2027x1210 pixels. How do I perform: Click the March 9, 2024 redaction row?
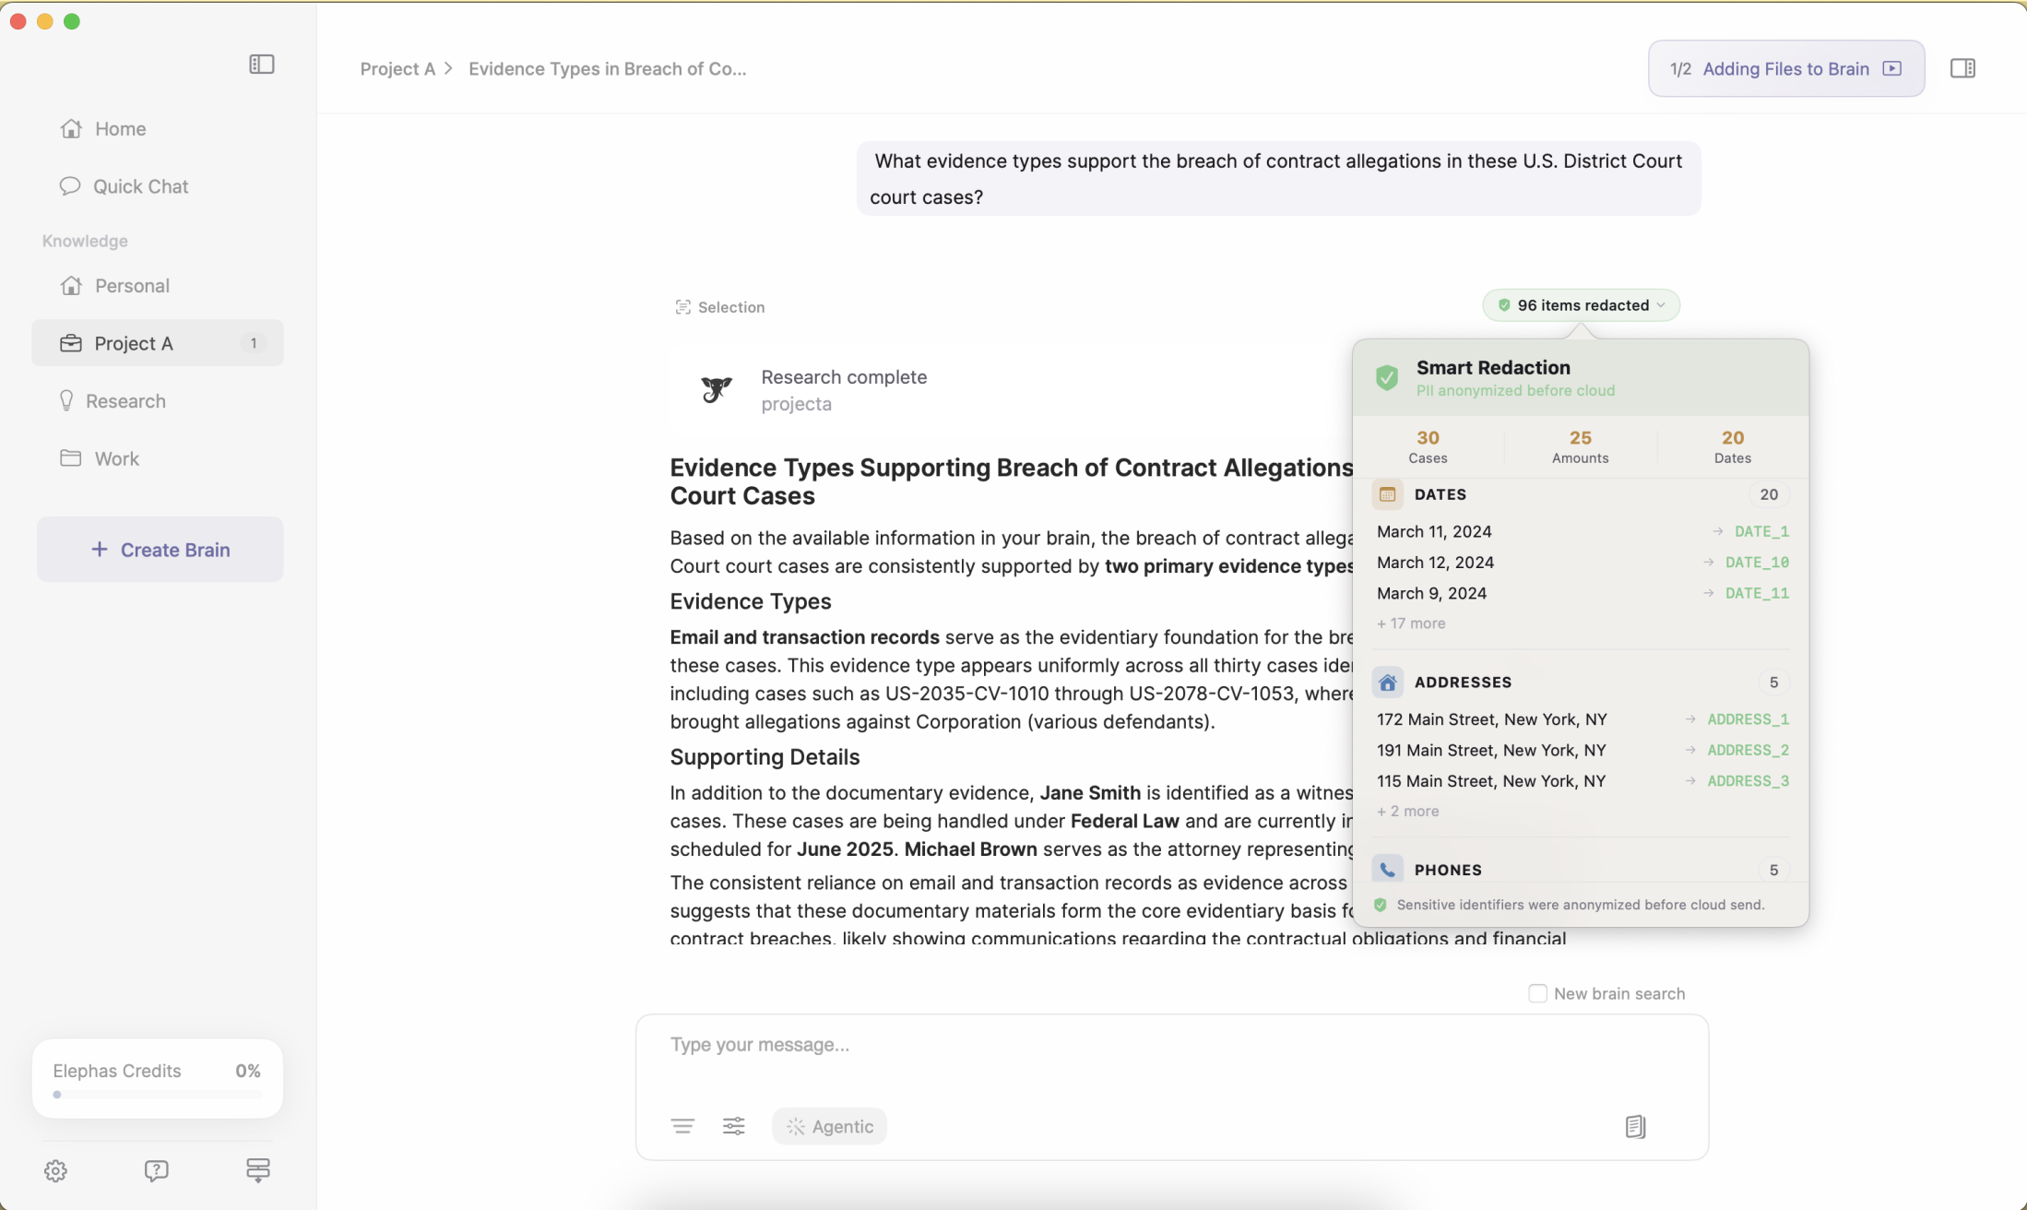tap(1582, 593)
